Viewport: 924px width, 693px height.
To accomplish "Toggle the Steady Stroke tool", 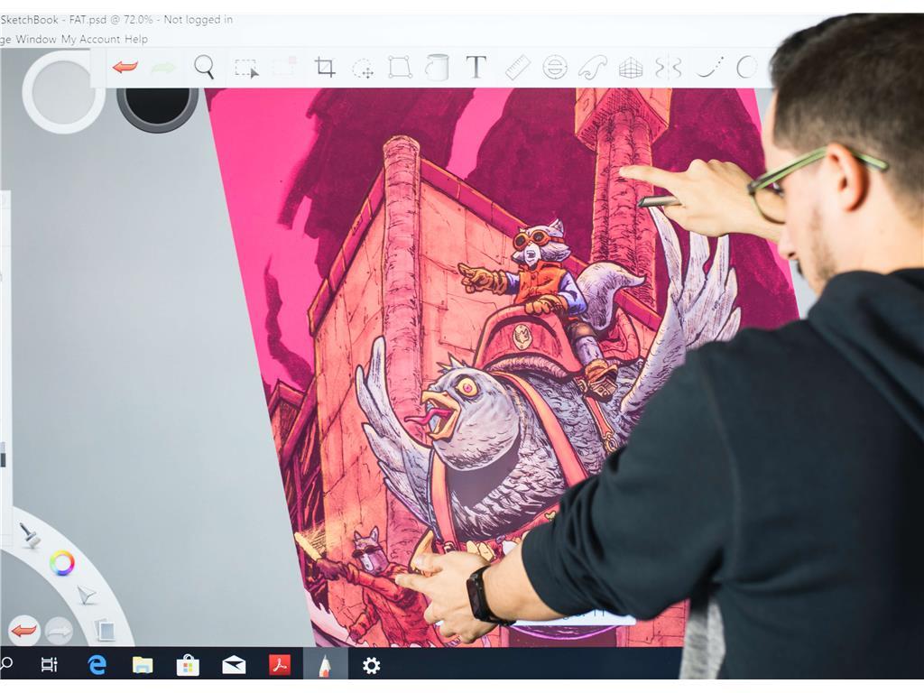I will pyautogui.click(x=709, y=68).
